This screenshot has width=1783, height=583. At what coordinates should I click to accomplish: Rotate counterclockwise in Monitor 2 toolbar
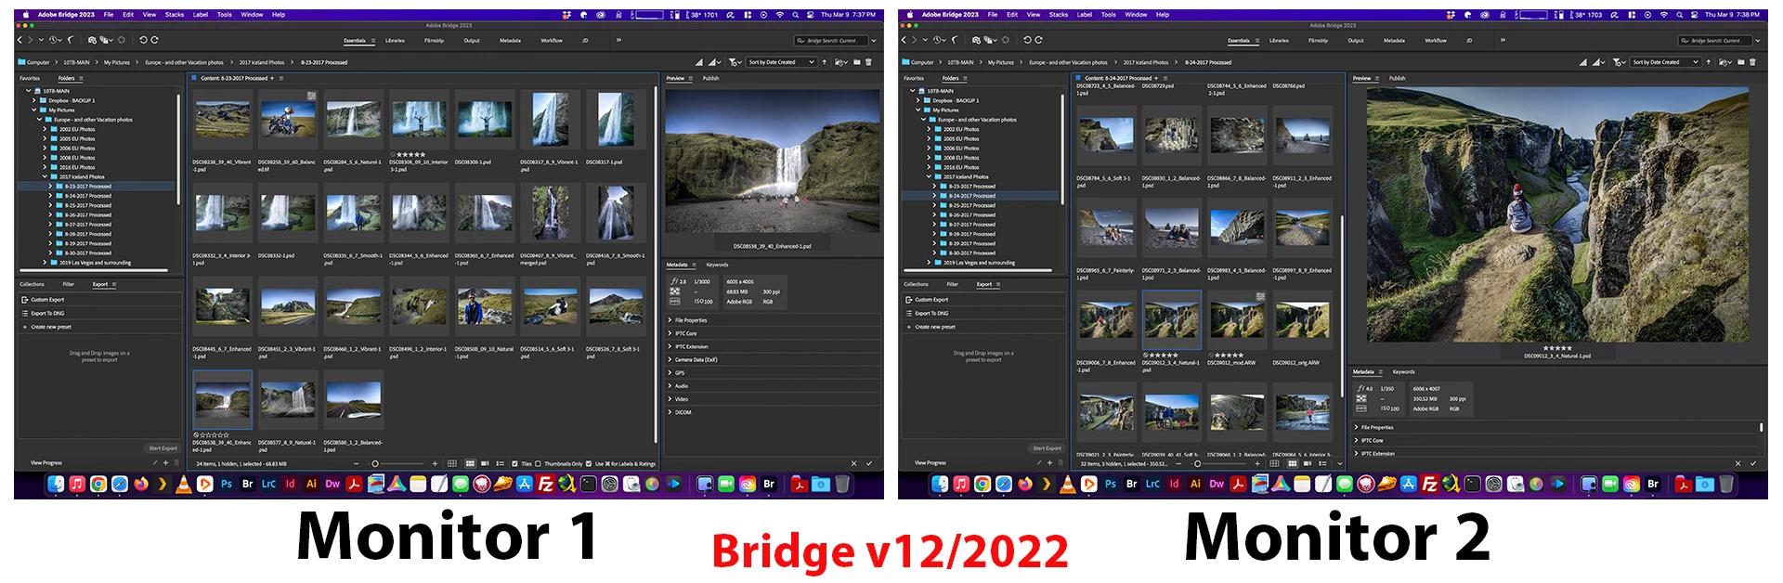(1027, 40)
